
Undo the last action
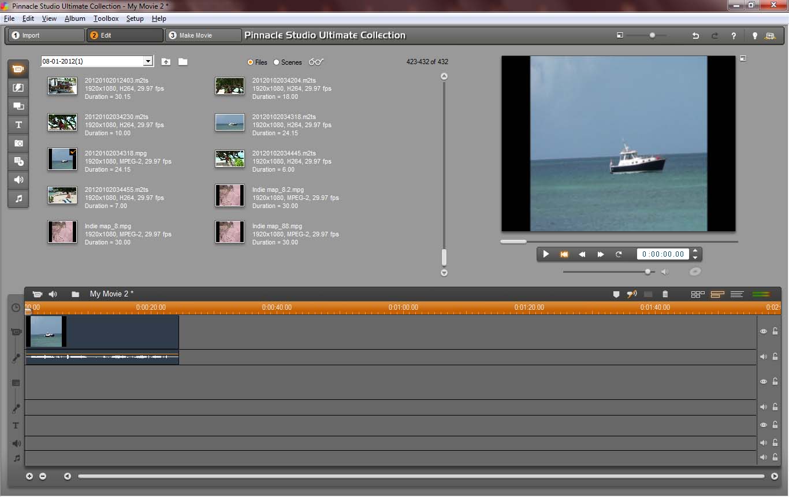click(x=696, y=36)
